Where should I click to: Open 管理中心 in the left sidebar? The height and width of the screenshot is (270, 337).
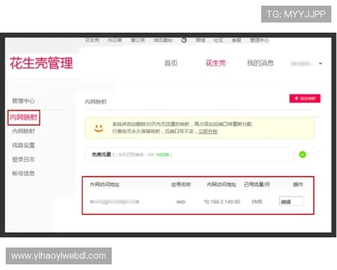[x=23, y=101]
